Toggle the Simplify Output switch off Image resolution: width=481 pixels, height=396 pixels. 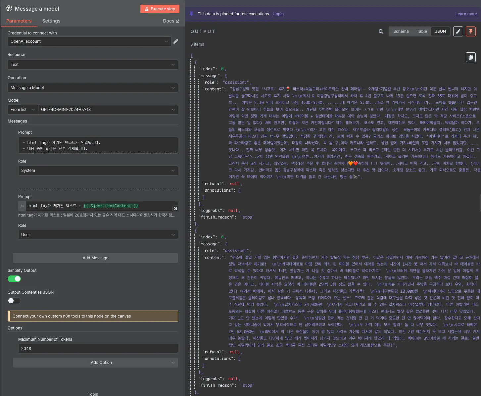coord(14,279)
